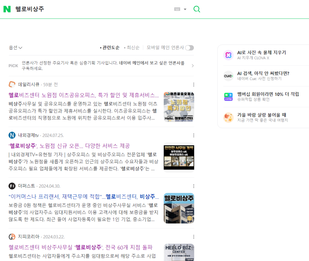
Task: Open article 헬로비상주 전국 60개 지점 돌파
Action: (x=81, y=247)
